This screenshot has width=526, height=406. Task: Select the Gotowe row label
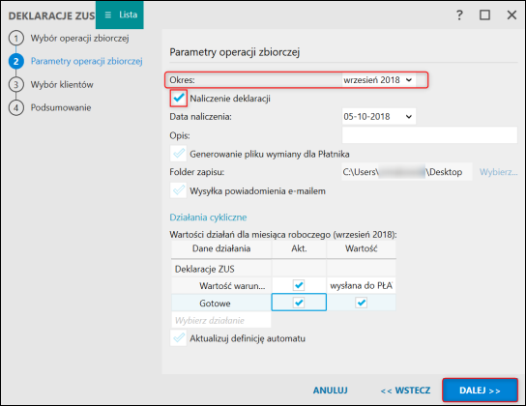coord(215,304)
